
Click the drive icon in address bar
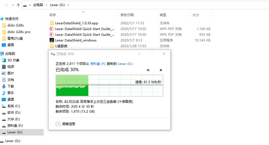[25, 5]
